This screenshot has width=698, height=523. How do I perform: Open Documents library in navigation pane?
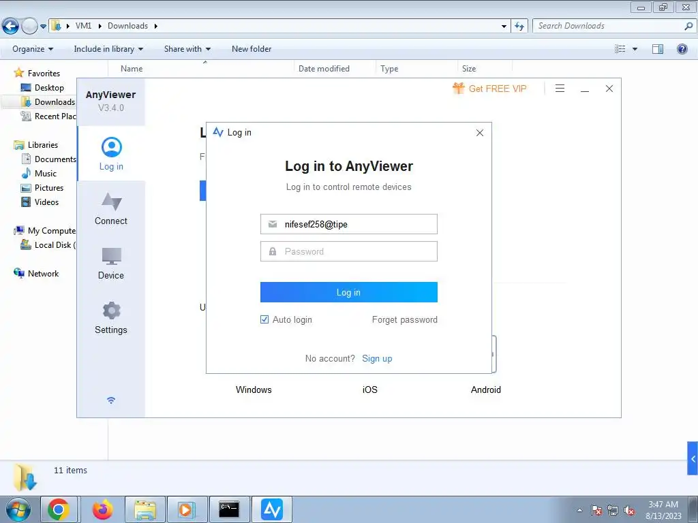click(x=55, y=159)
